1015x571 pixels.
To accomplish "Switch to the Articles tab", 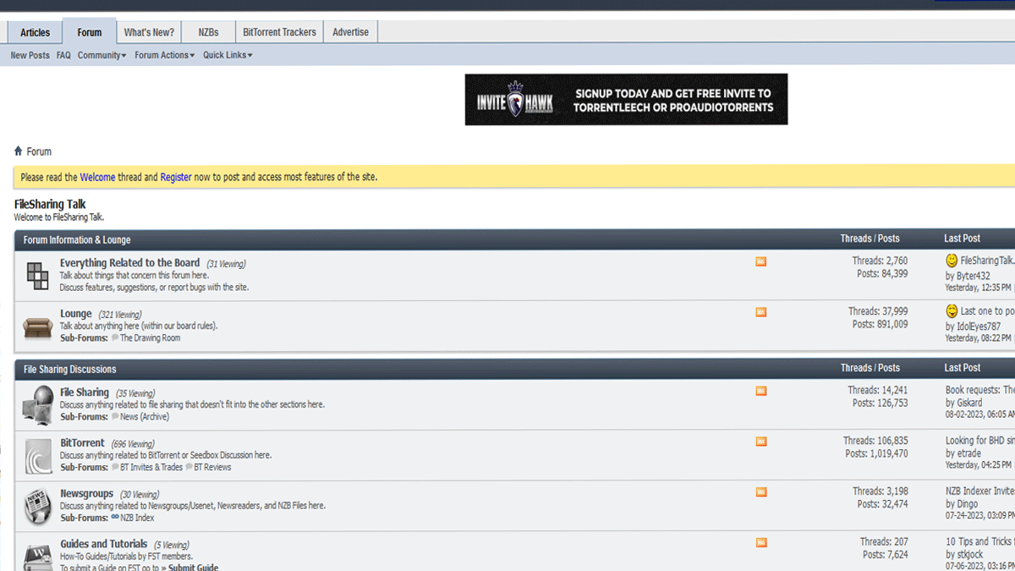I will [x=35, y=32].
